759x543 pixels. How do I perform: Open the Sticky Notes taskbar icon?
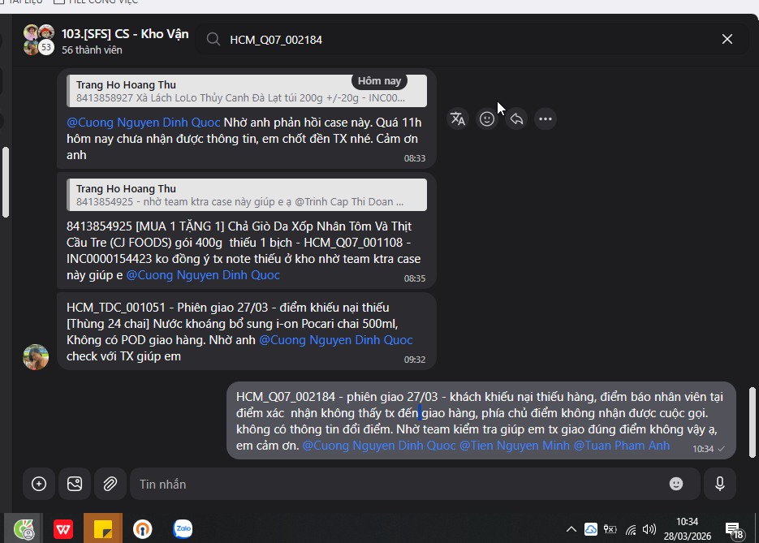[103, 528]
